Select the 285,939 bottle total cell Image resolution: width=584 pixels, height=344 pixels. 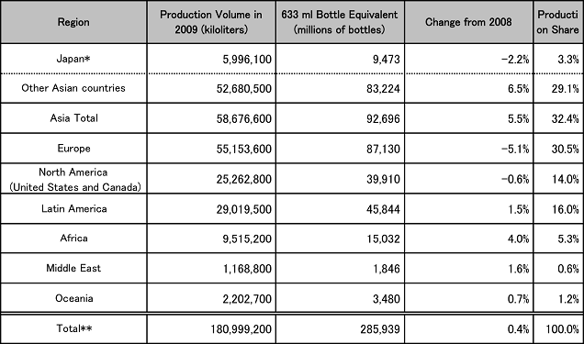click(x=340, y=328)
